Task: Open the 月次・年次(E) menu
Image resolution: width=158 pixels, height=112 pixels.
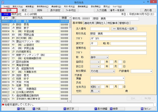Action: click(x=69, y=6)
